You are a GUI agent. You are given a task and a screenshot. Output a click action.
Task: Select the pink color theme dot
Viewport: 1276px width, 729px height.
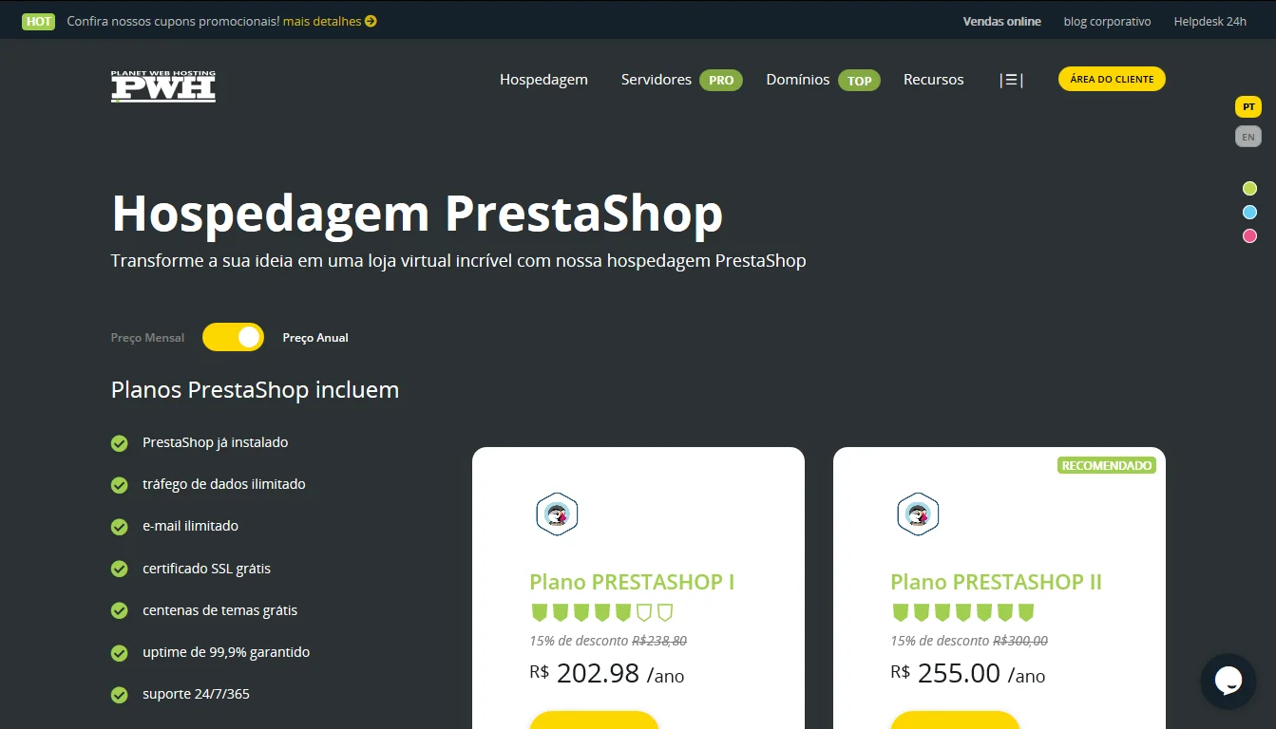1249,235
